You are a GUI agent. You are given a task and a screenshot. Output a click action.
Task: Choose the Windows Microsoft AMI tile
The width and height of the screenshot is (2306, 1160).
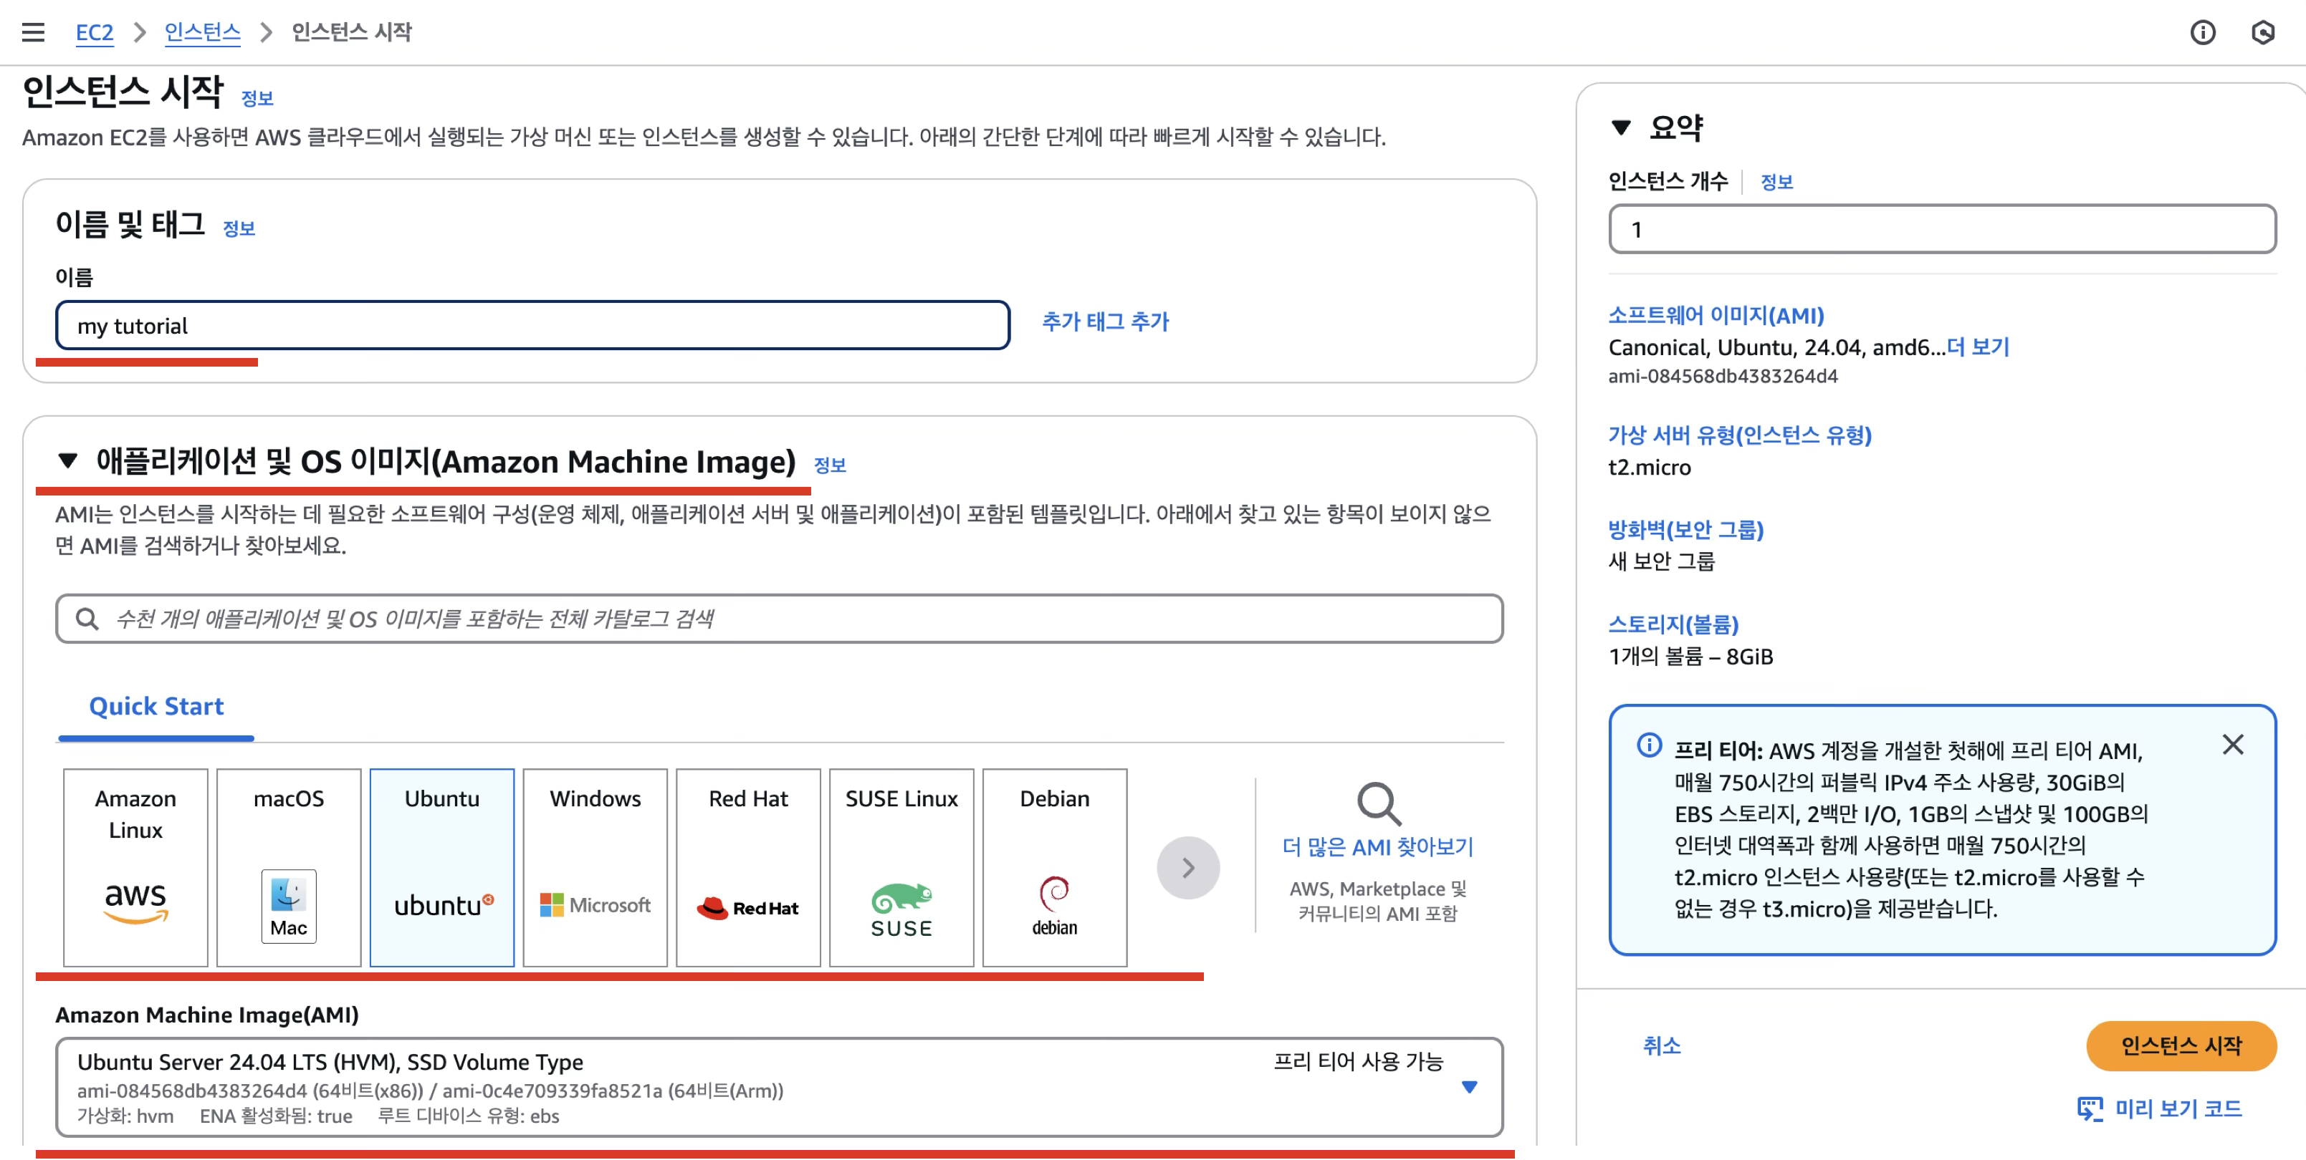click(594, 866)
